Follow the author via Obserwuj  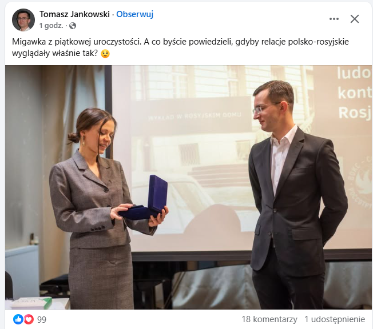point(134,14)
